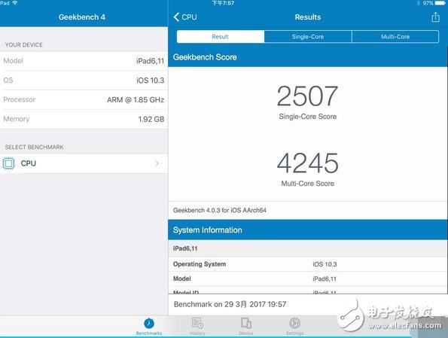Tap the Wi-Fi status icon
This screenshot has width=448, height=338.
[15, 3]
